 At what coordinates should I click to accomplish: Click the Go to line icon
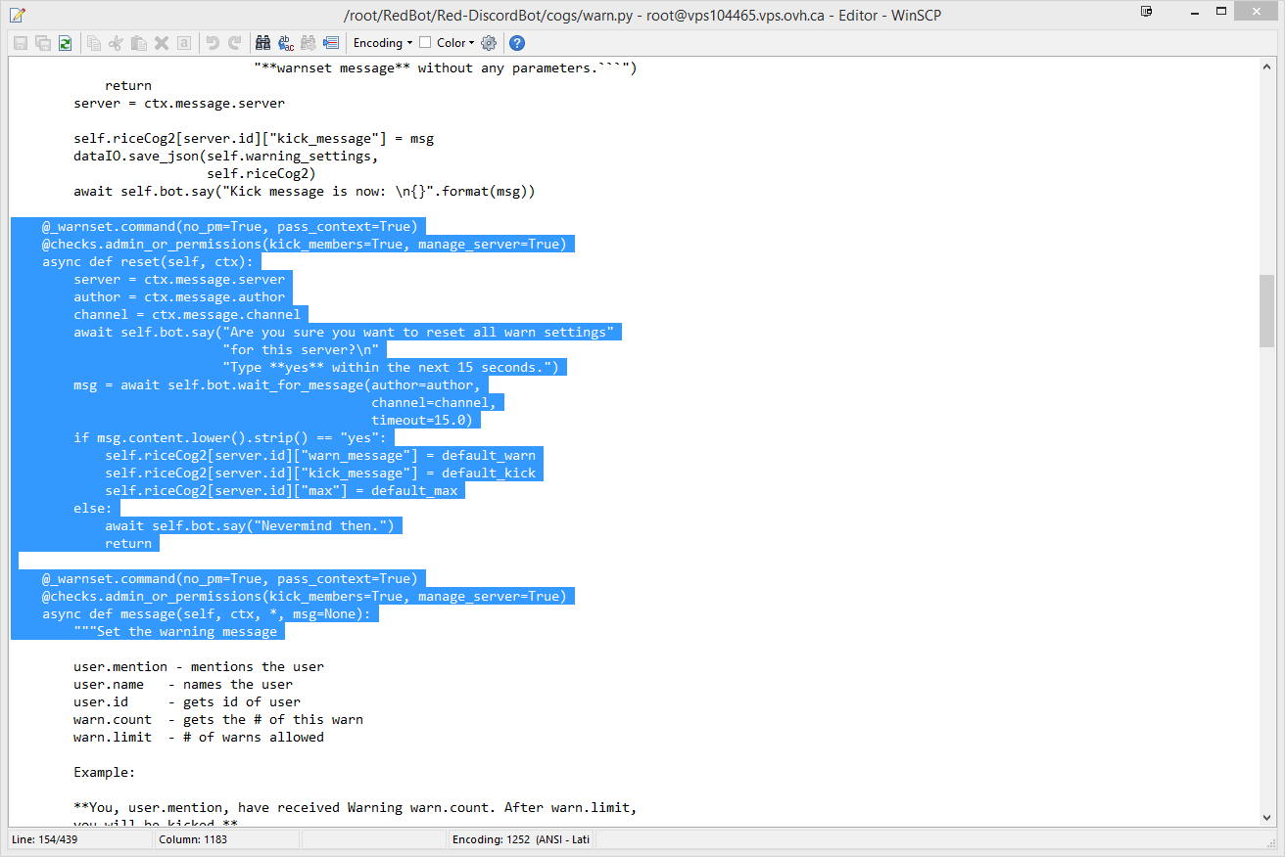[x=331, y=43]
